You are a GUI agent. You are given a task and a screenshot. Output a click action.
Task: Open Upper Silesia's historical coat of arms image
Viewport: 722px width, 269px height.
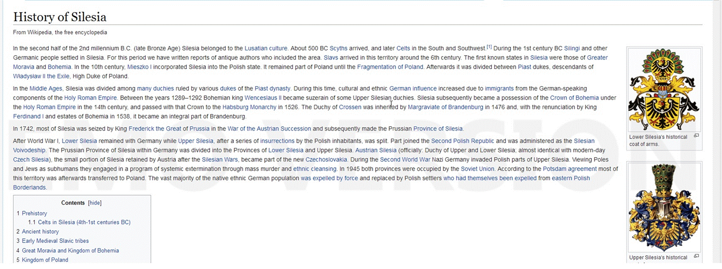coord(664,208)
